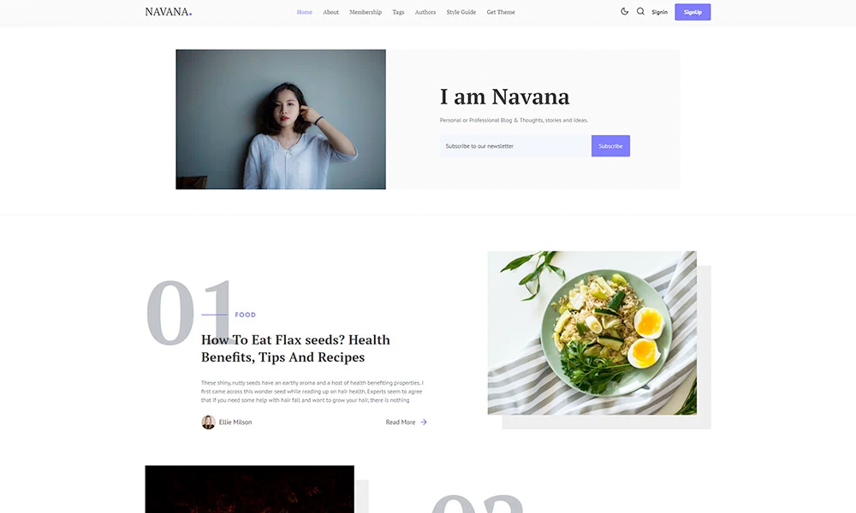Open the FOOD category tag

pos(246,315)
